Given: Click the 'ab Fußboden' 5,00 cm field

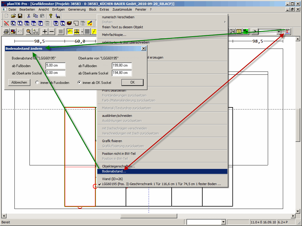Looking at the screenshot, I should [x=55, y=66].
